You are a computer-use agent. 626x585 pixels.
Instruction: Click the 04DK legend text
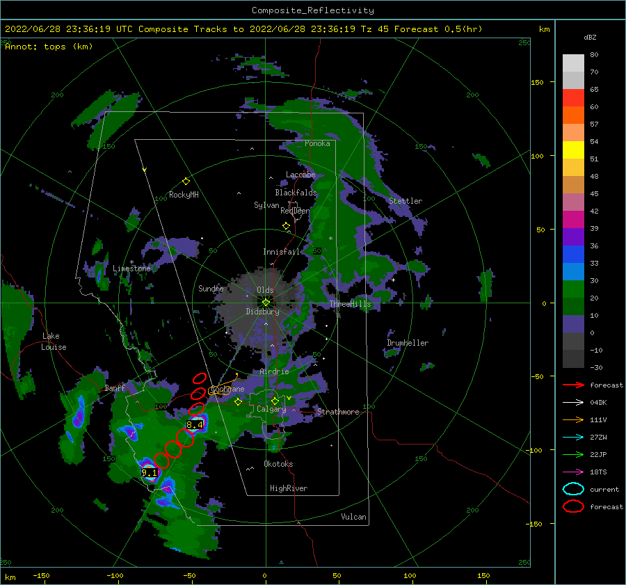598,403
